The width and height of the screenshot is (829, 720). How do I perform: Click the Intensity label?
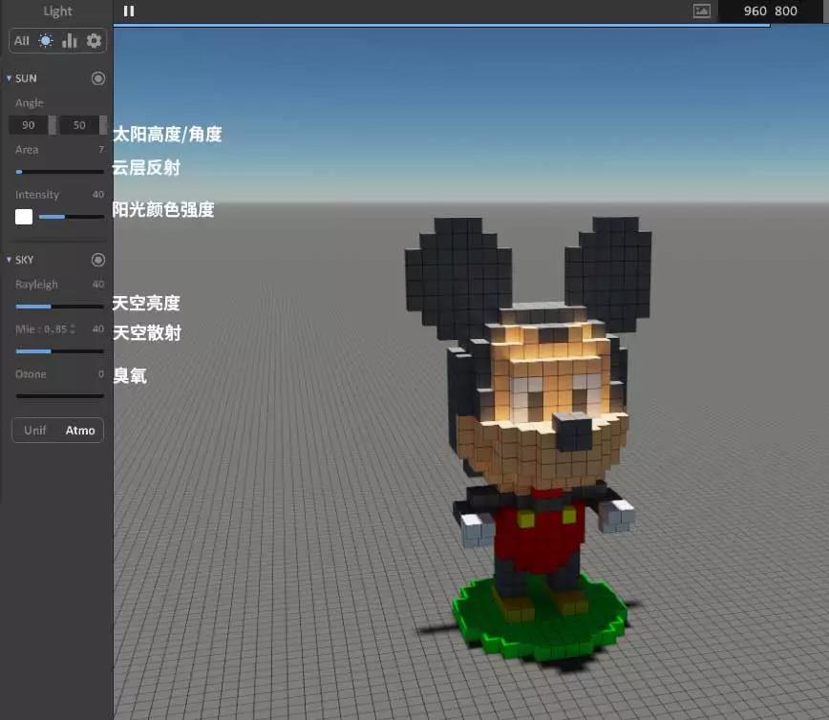37,195
